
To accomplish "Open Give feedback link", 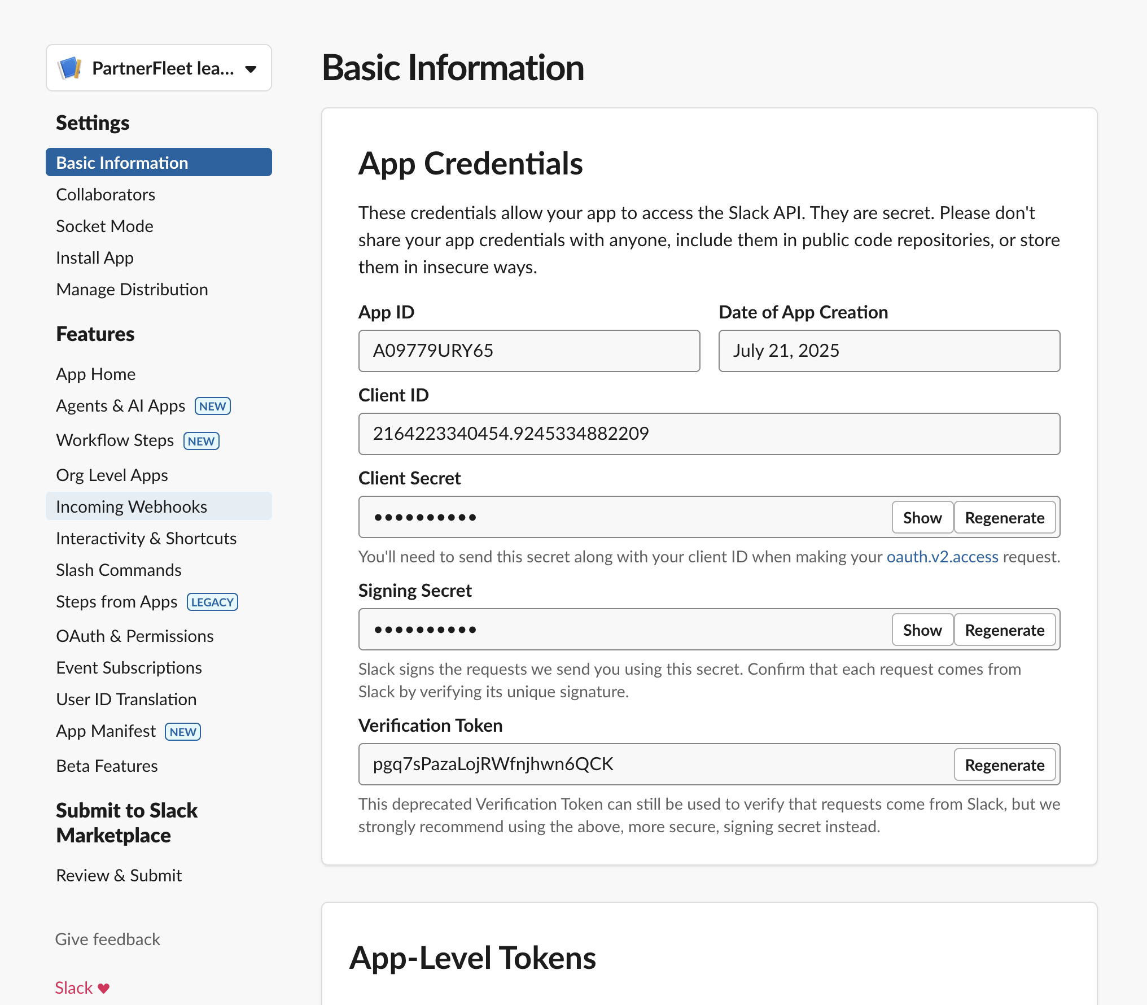I will tap(108, 940).
